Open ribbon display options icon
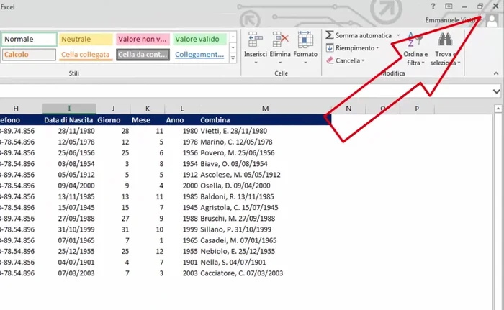This screenshot has height=310, width=504. pyautogui.click(x=449, y=6)
